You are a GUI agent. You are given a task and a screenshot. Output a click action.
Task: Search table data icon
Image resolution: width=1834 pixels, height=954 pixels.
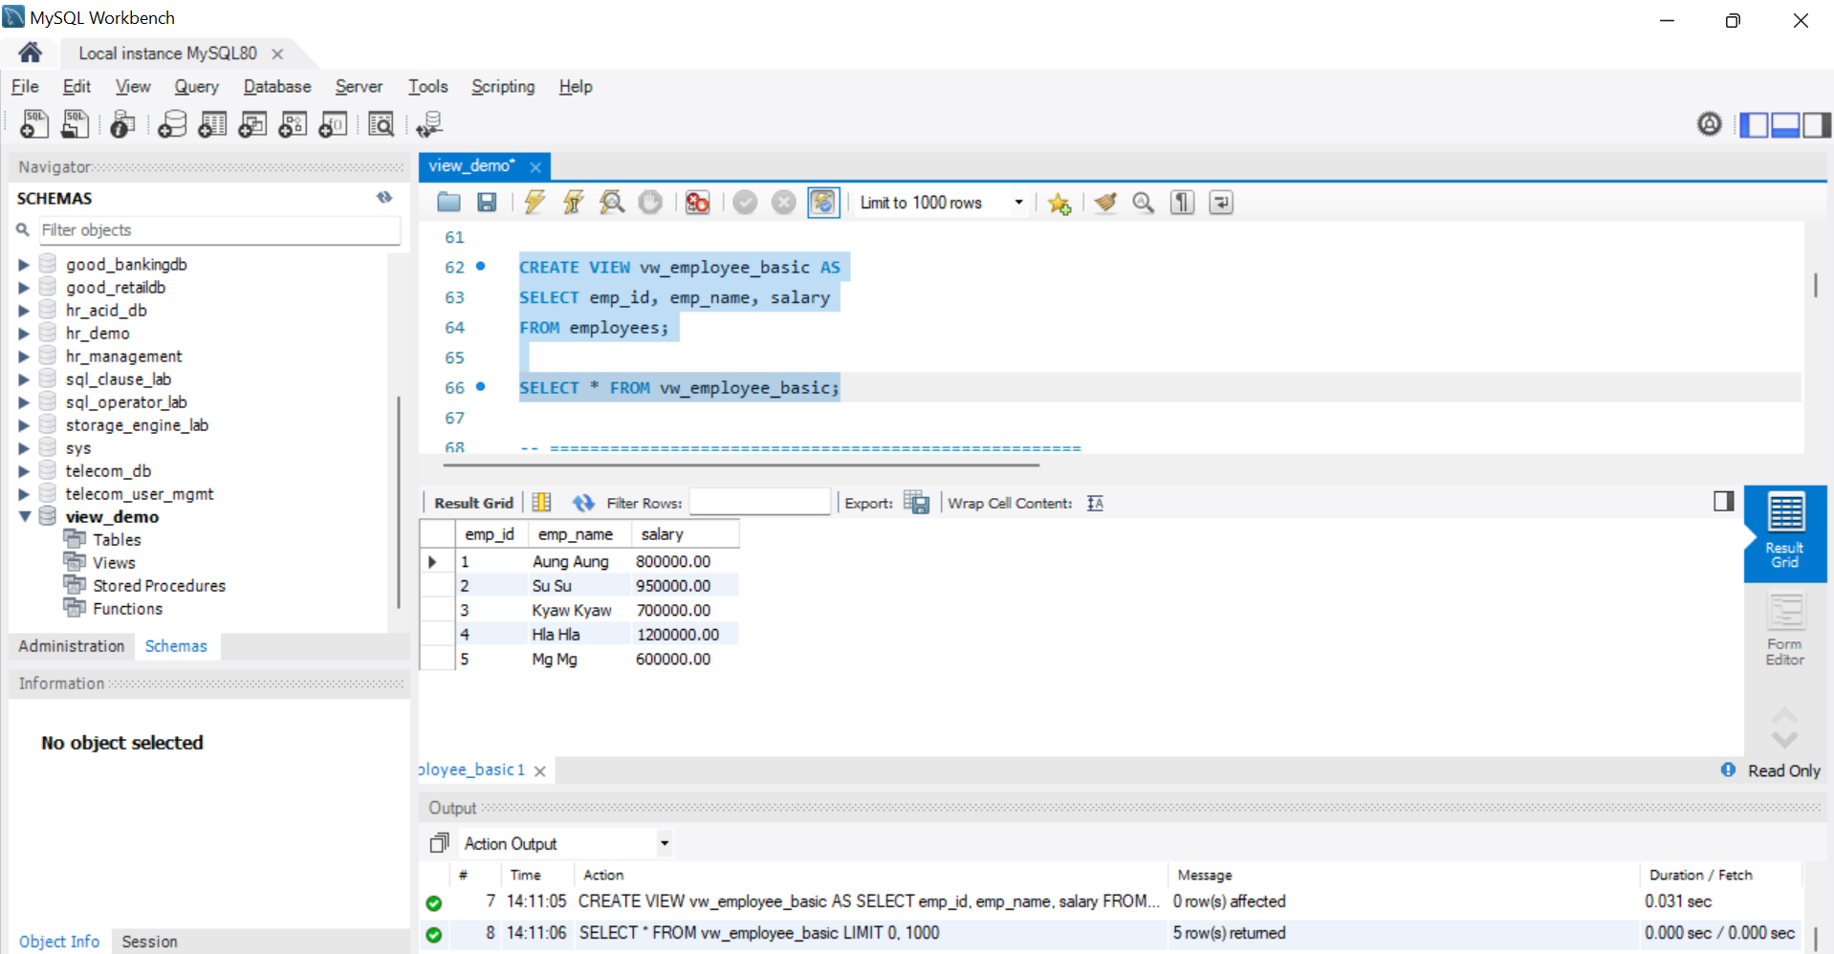[381, 123]
